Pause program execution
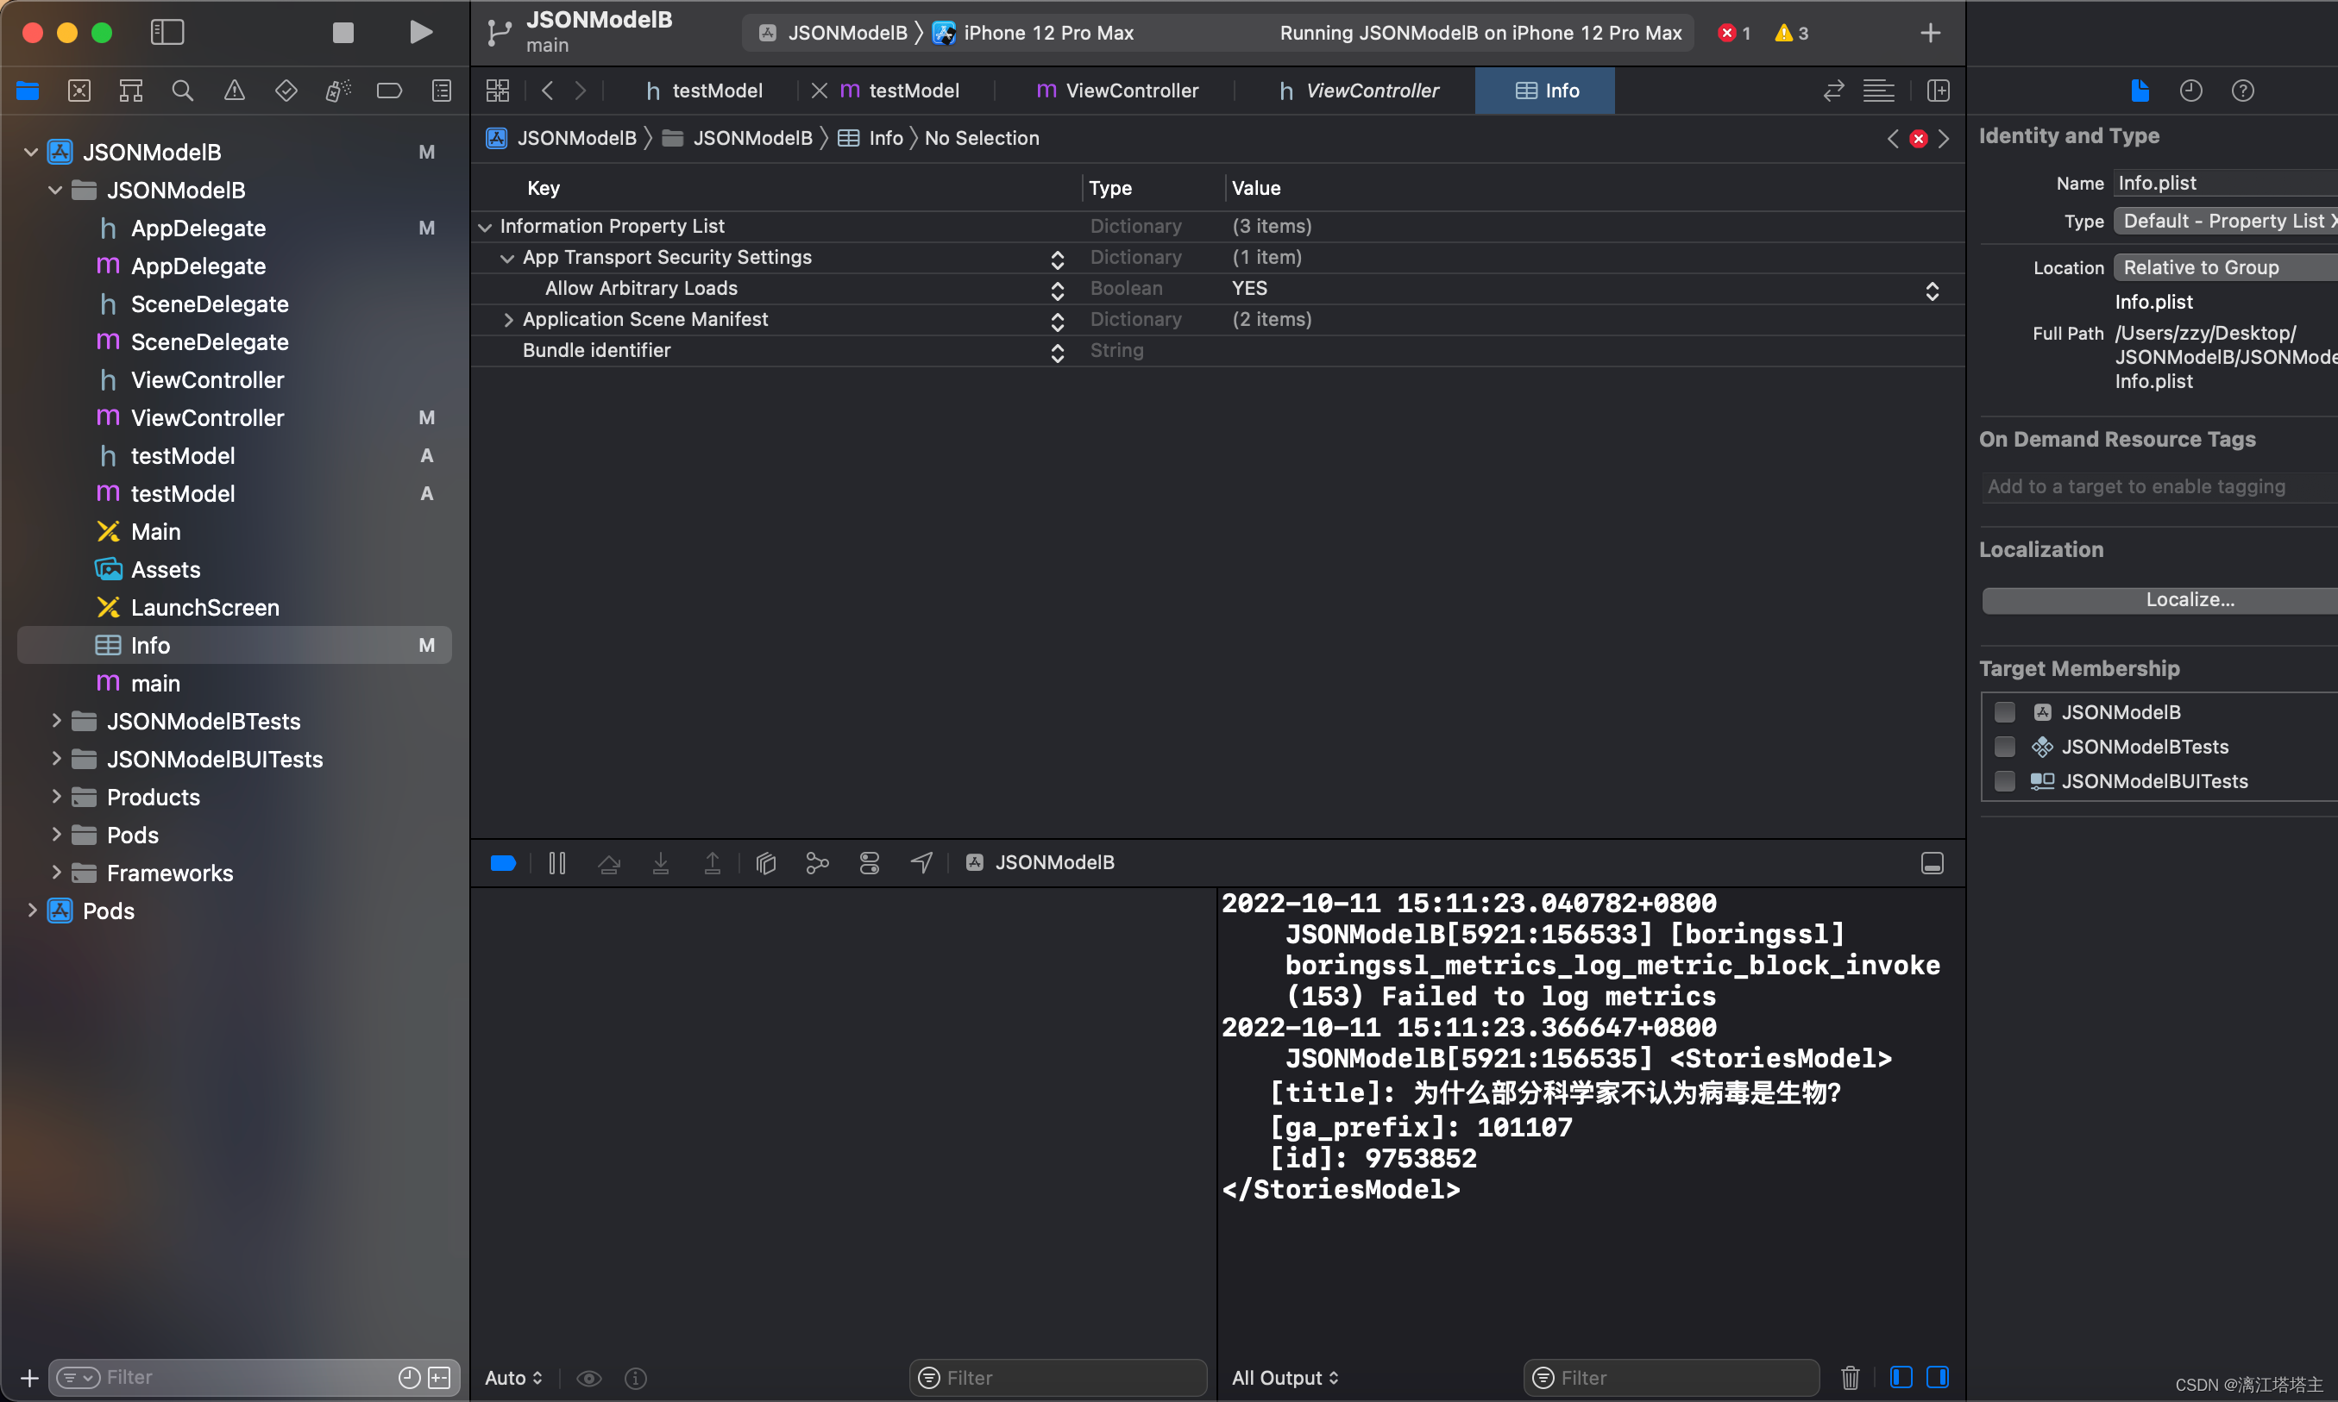 click(556, 862)
